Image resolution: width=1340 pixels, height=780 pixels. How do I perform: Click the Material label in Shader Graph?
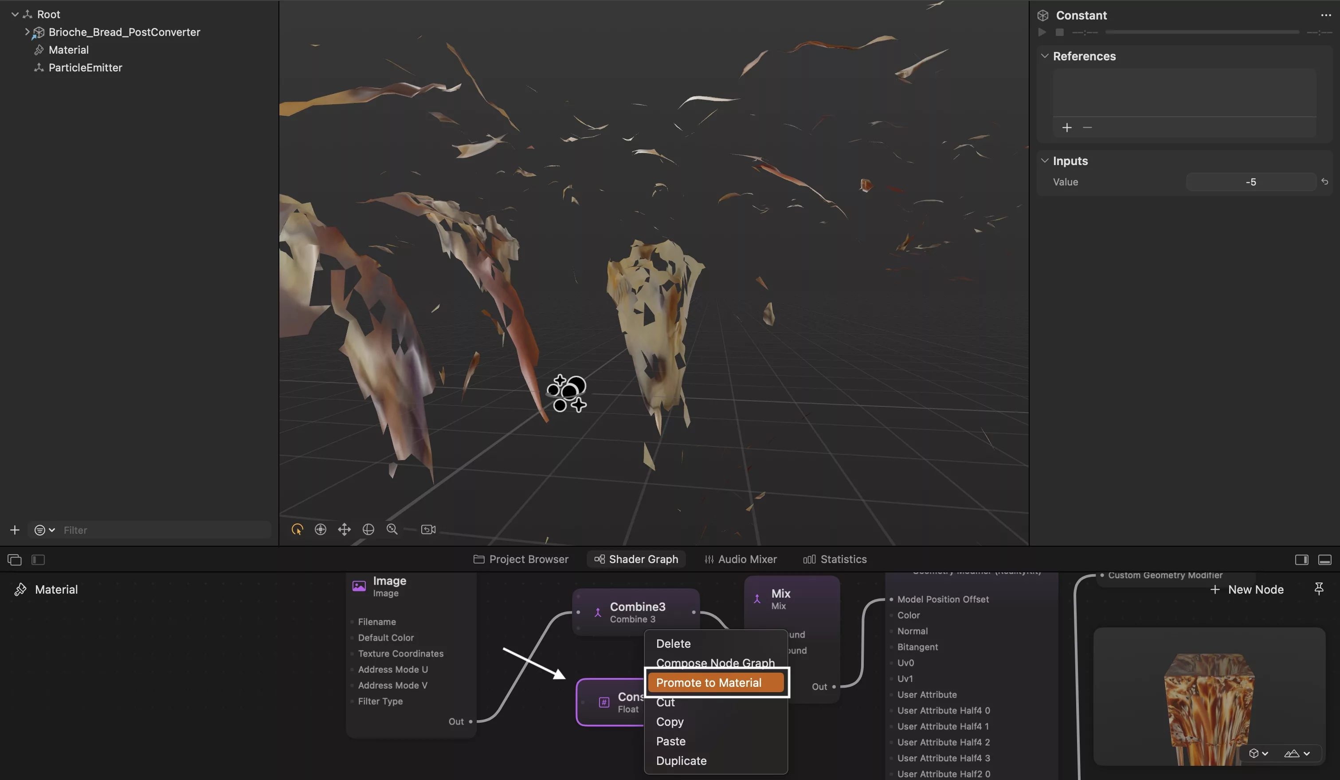click(56, 590)
